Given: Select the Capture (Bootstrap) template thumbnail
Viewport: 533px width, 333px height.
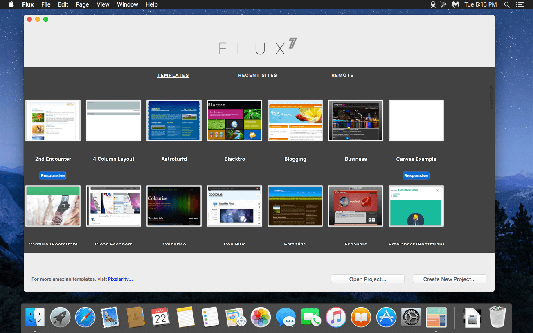Looking at the screenshot, I should [x=53, y=206].
